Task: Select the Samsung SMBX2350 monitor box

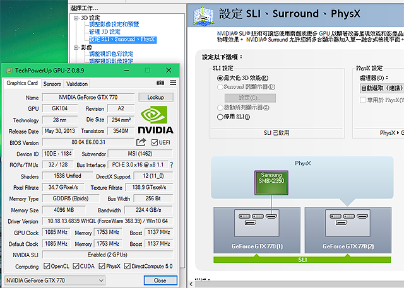Action: point(271,183)
